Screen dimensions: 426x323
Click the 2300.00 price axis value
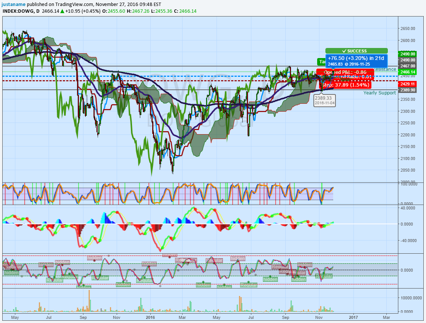click(x=408, y=111)
